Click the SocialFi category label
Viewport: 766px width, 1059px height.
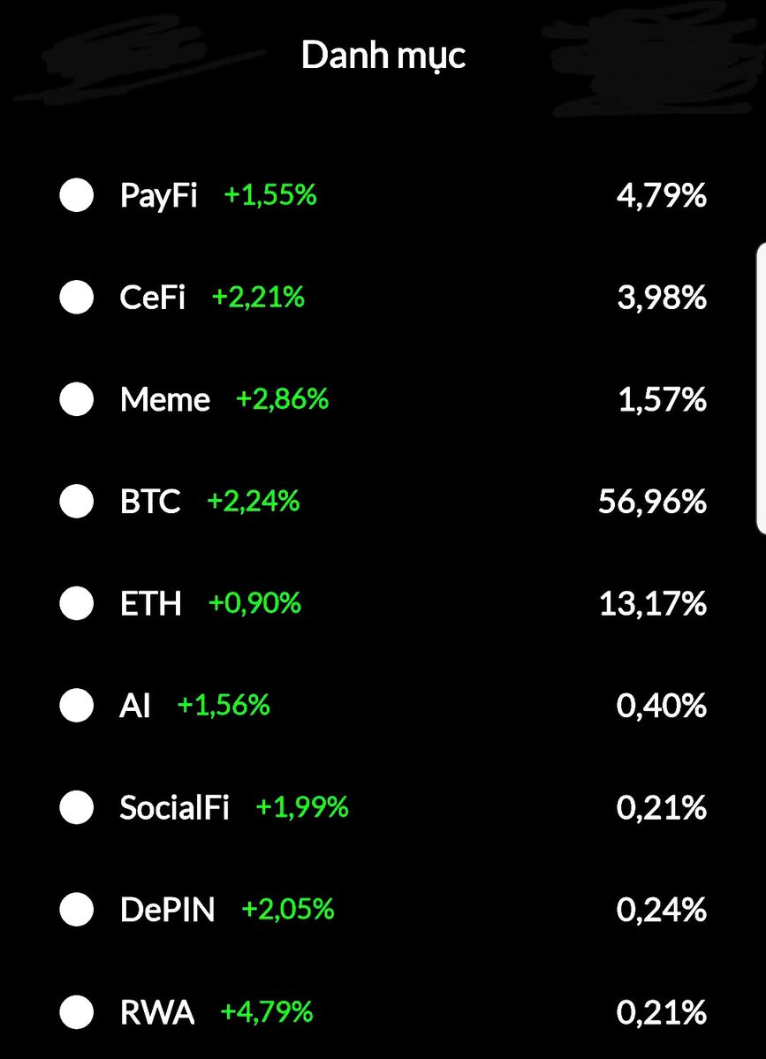(x=174, y=807)
